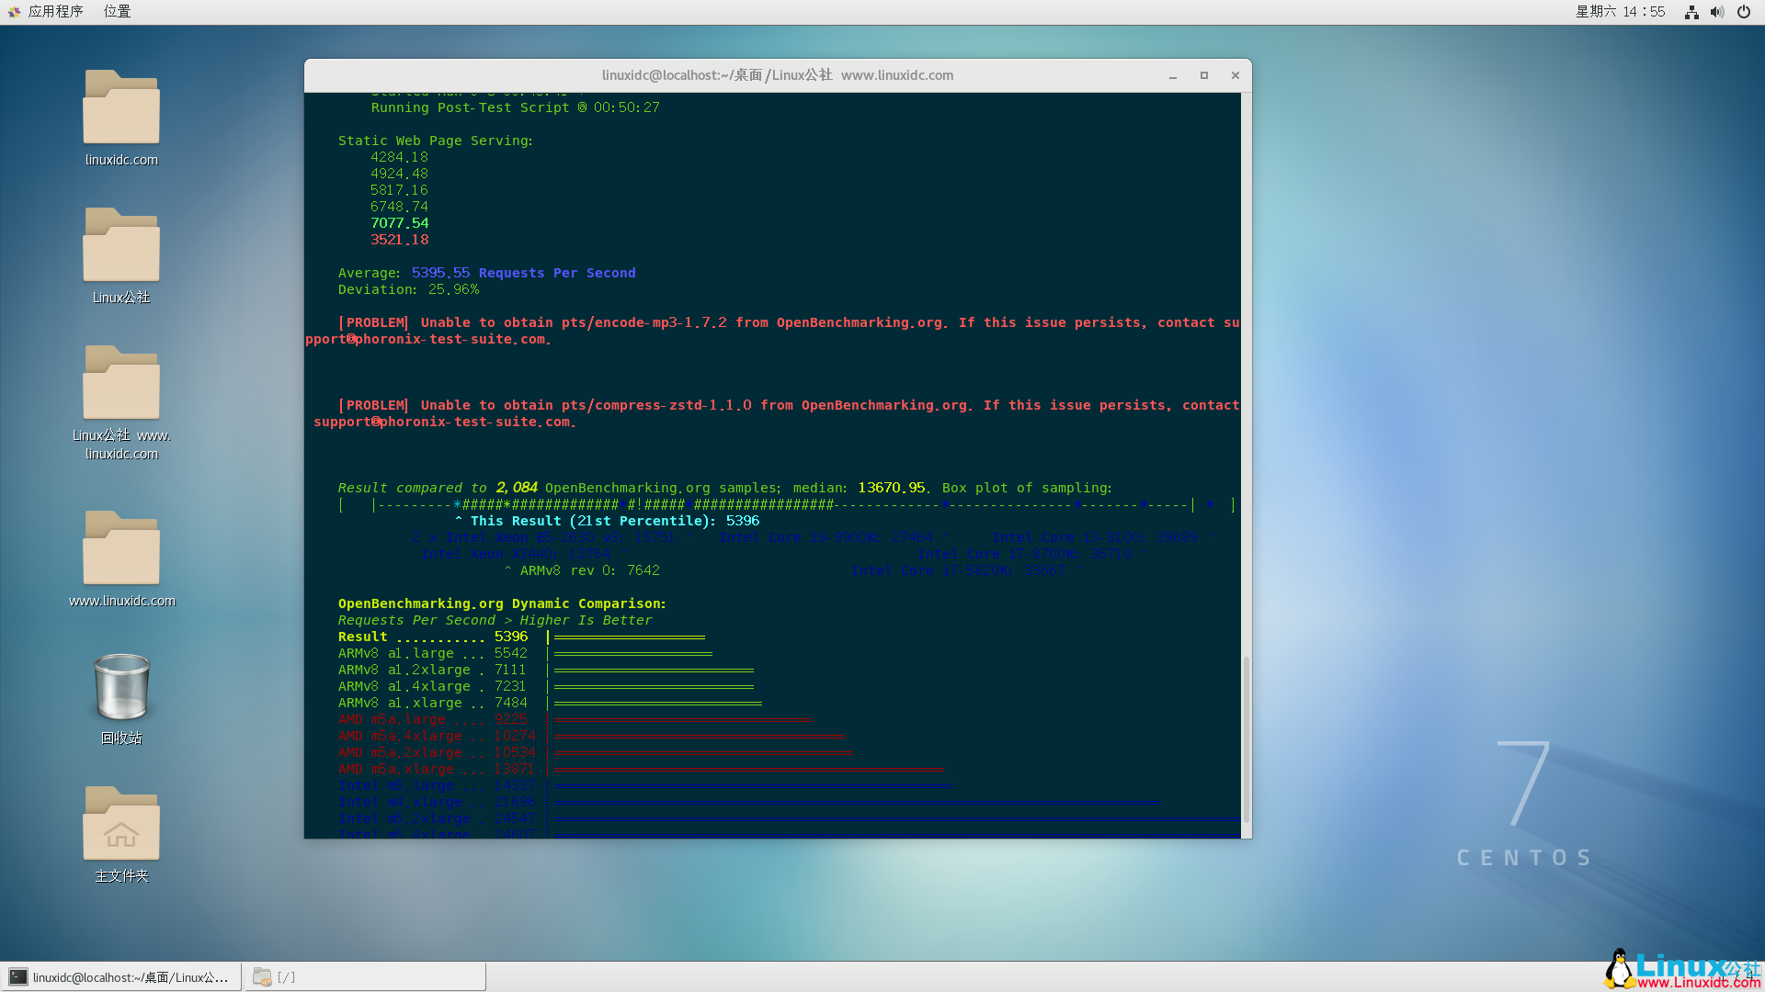
Task: Click the 'Static Web Page Serving:' heading
Action: coord(436,141)
